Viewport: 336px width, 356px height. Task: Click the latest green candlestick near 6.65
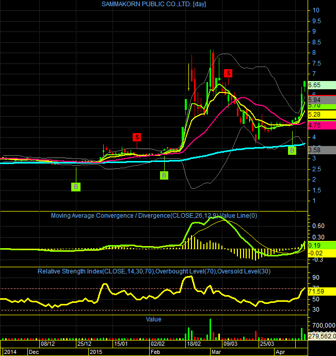click(x=305, y=84)
